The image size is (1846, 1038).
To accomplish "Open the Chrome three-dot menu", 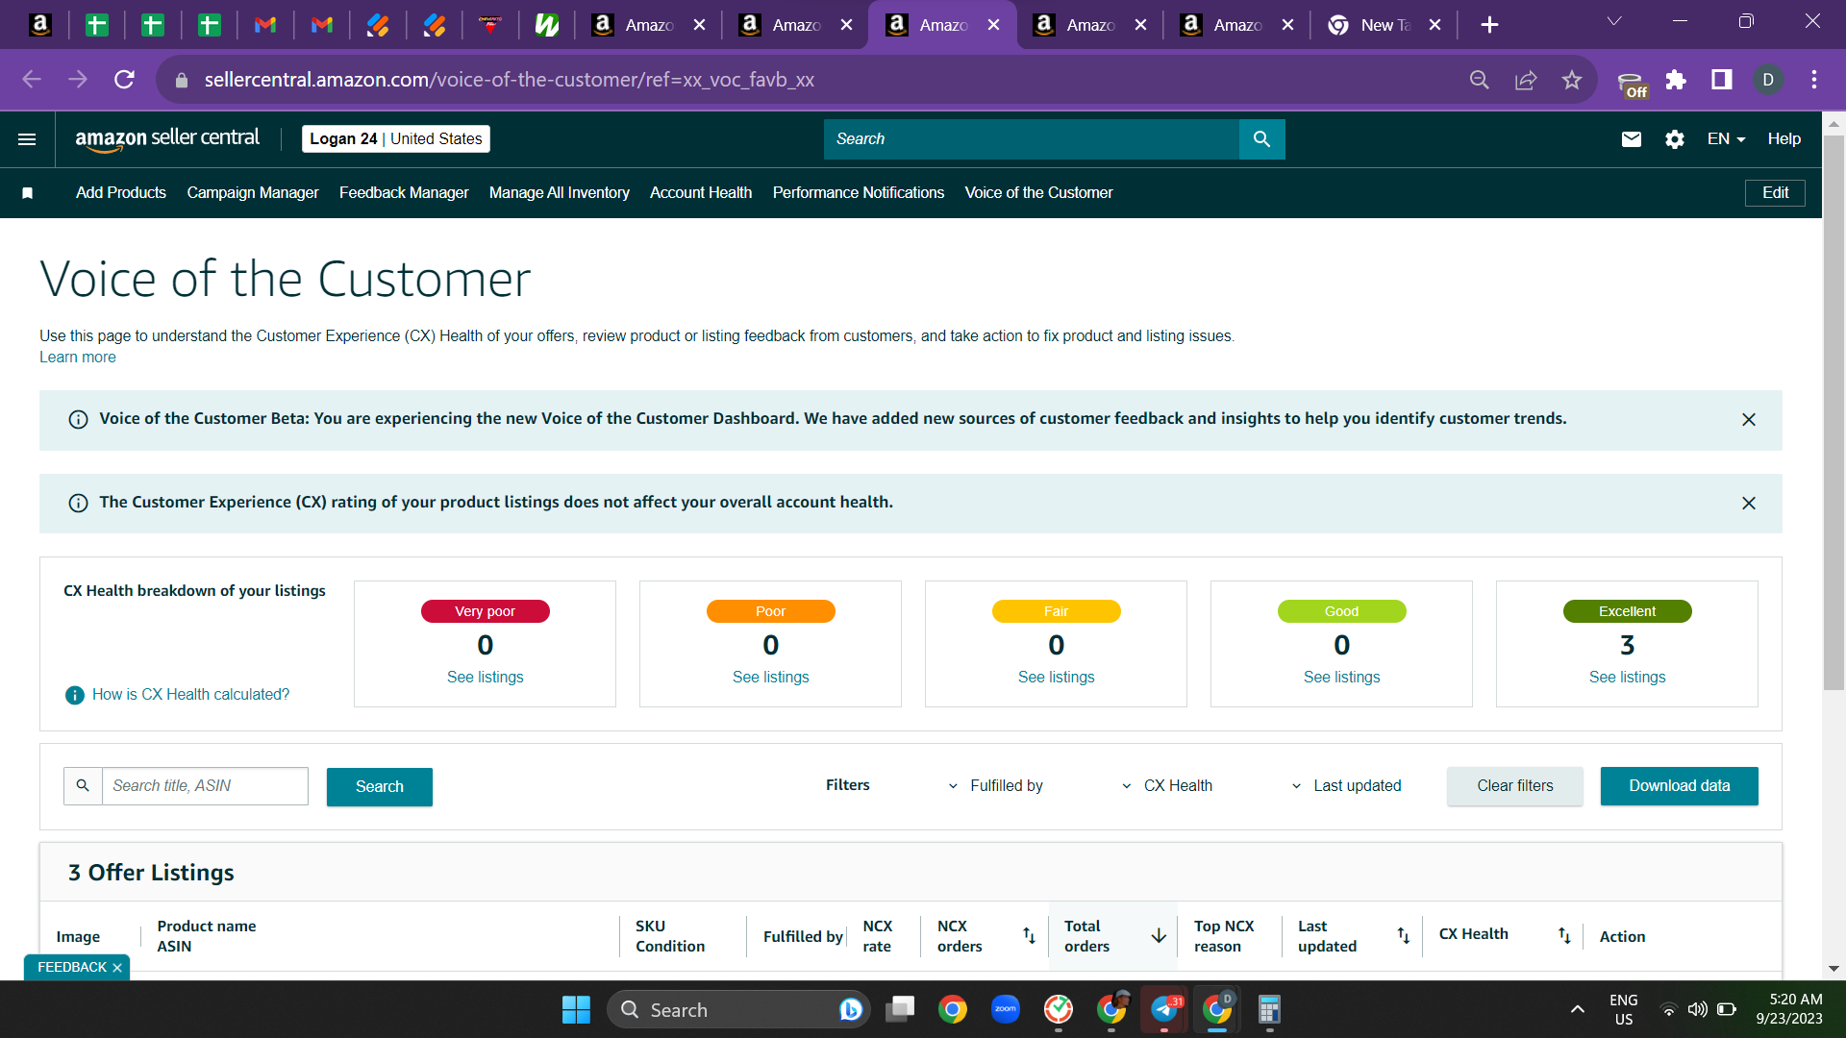I will pyautogui.click(x=1814, y=80).
